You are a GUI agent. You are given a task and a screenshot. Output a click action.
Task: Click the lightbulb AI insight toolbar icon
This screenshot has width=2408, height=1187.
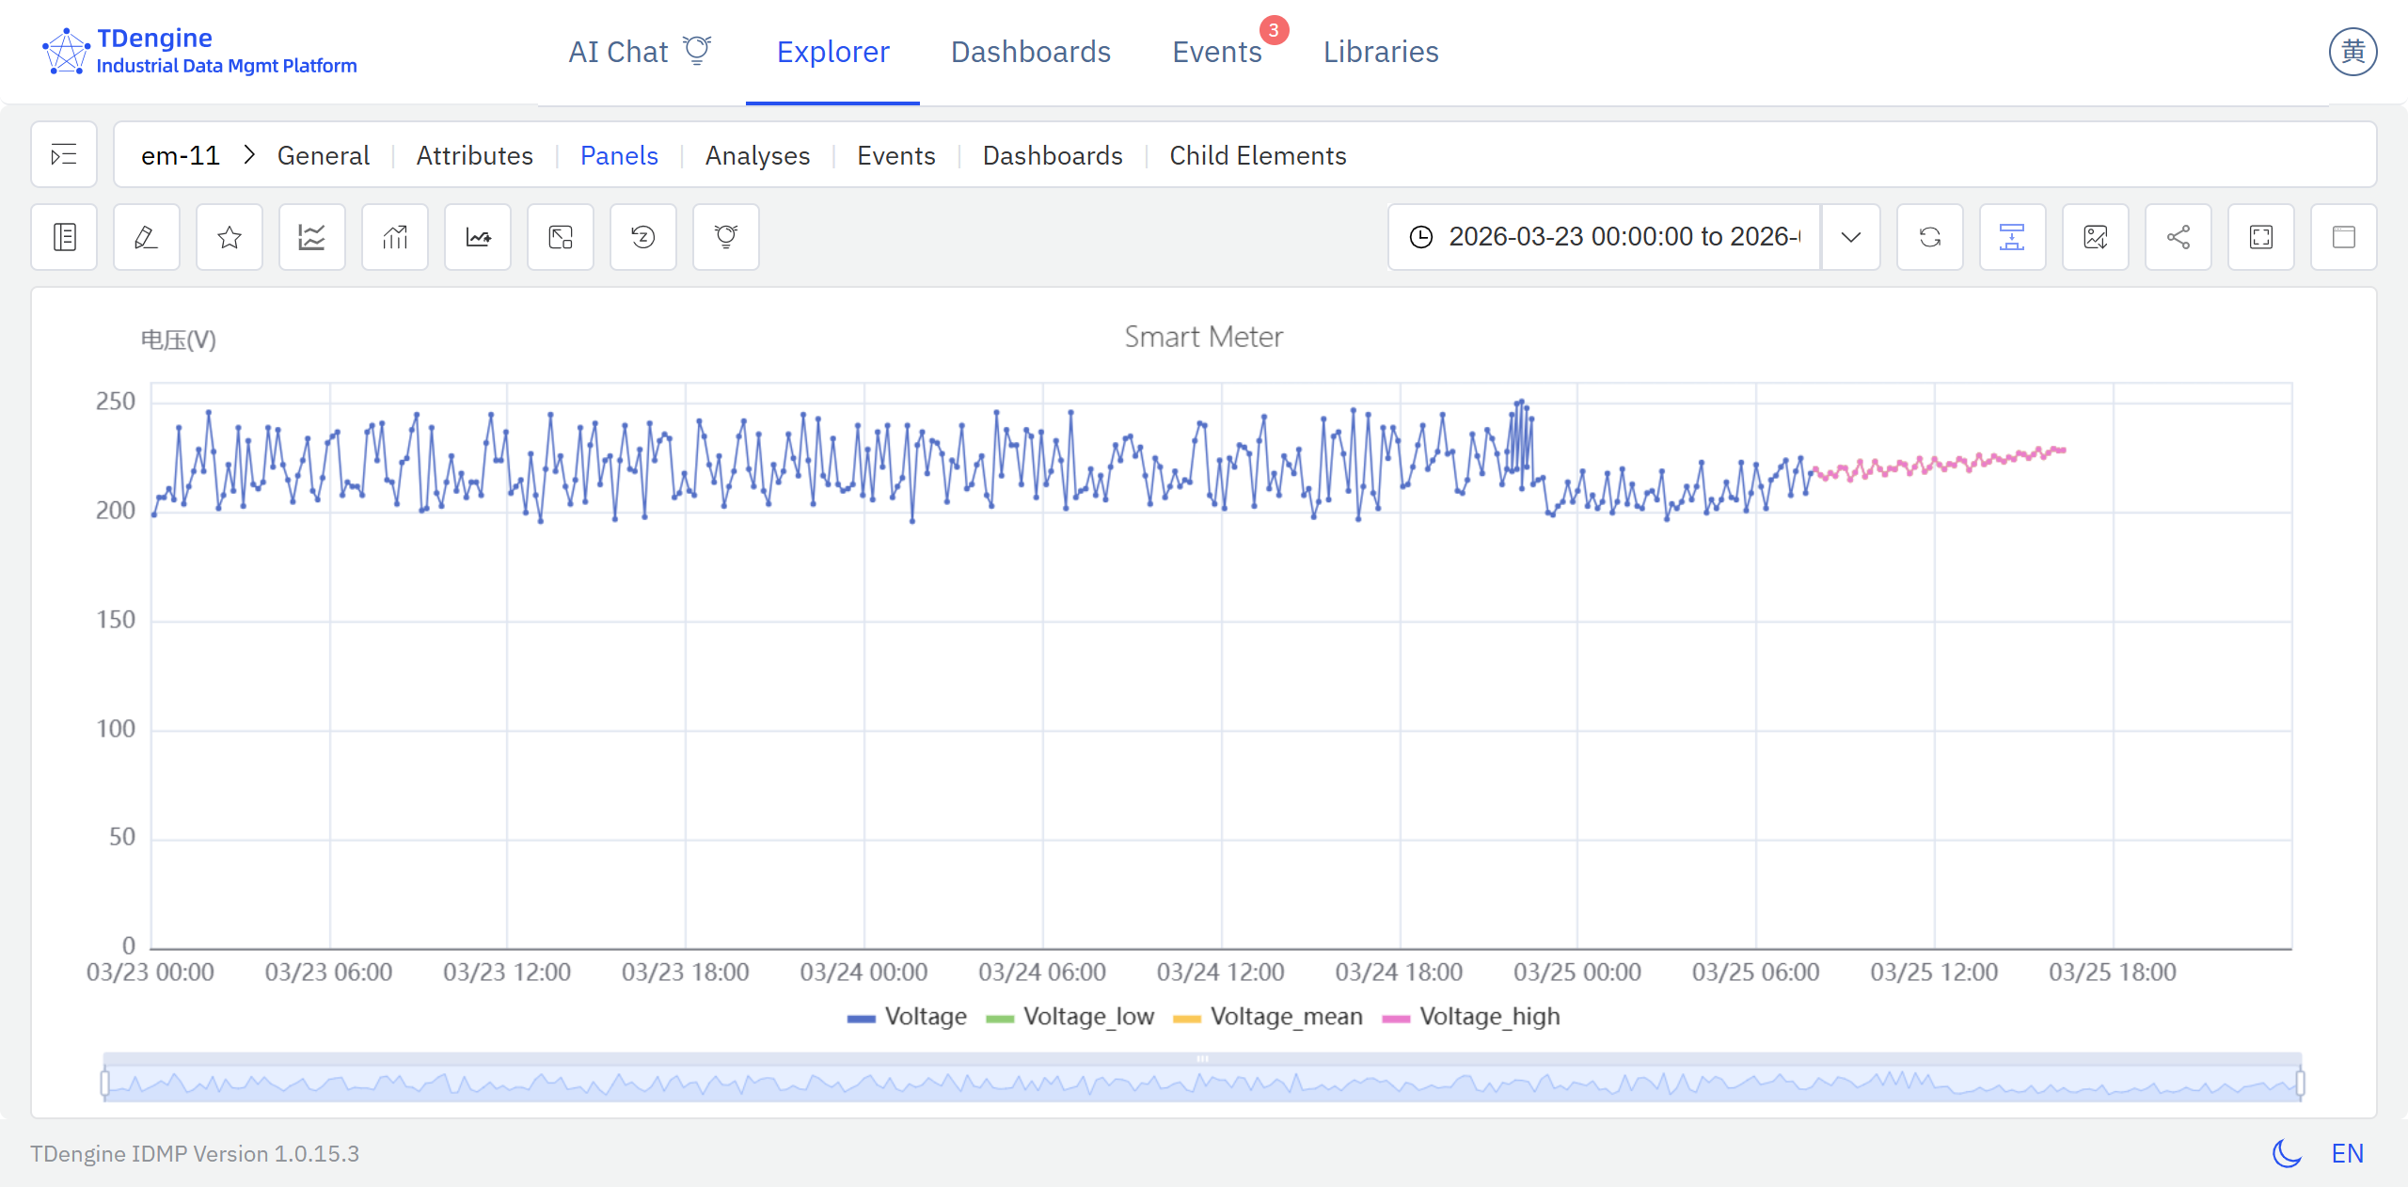[x=725, y=237]
